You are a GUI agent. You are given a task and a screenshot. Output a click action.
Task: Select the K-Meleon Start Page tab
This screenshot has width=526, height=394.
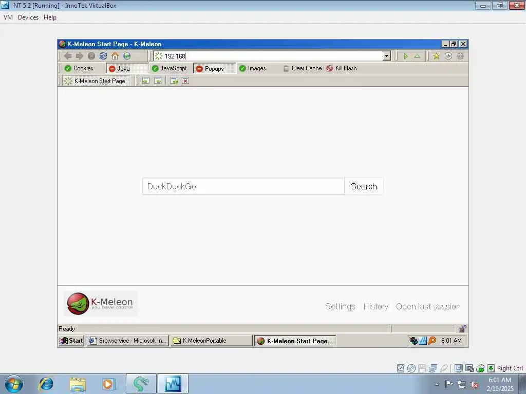pos(96,81)
